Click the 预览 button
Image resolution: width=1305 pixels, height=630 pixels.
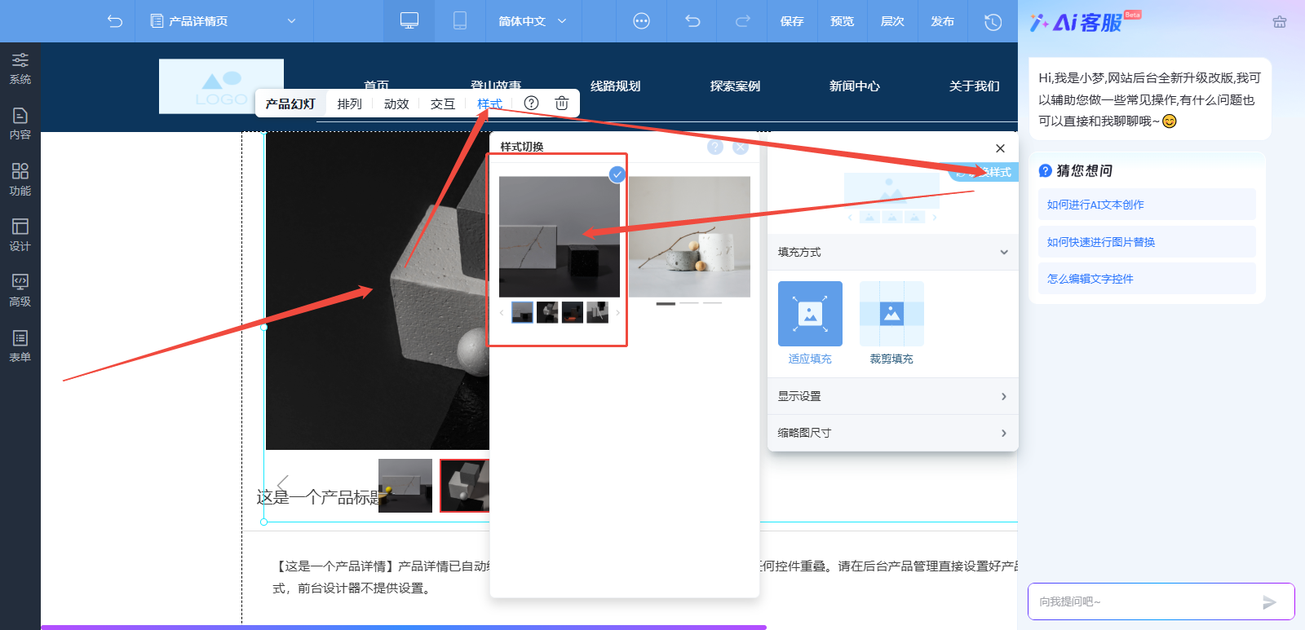843,21
